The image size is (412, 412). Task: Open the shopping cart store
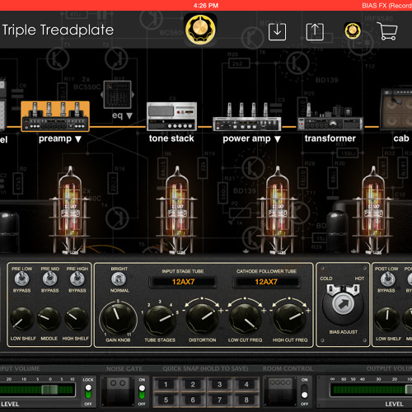pyautogui.click(x=387, y=31)
